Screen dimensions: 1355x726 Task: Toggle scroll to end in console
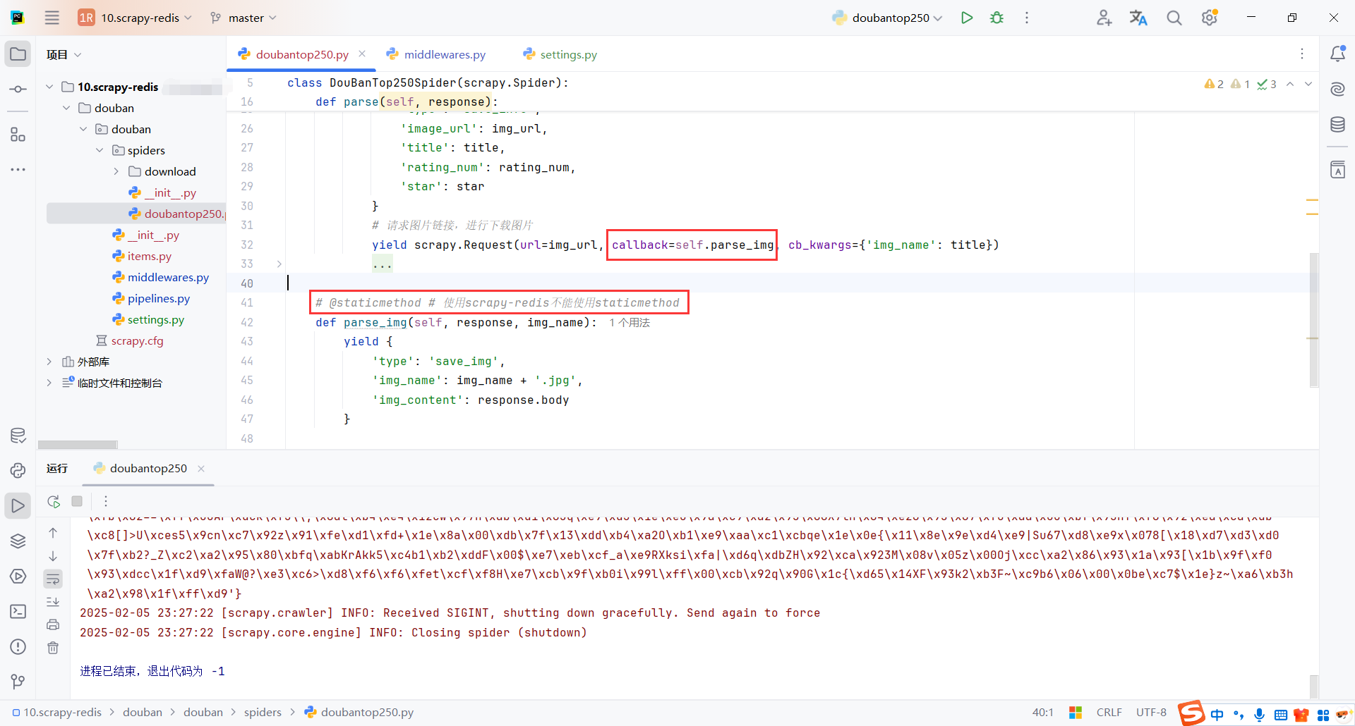pyautogui.click(x=53, y=602)
